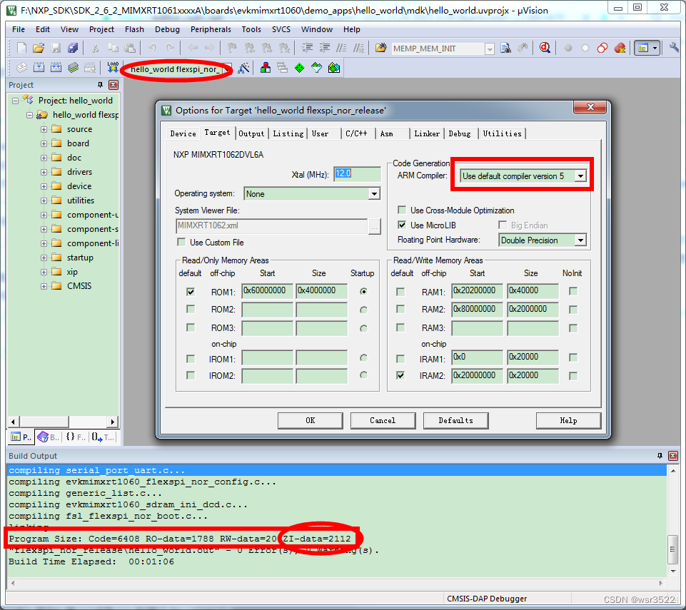Click the Kill All Breakpoints icon
This screenshot has height=610, width=686.
point(620,48)
